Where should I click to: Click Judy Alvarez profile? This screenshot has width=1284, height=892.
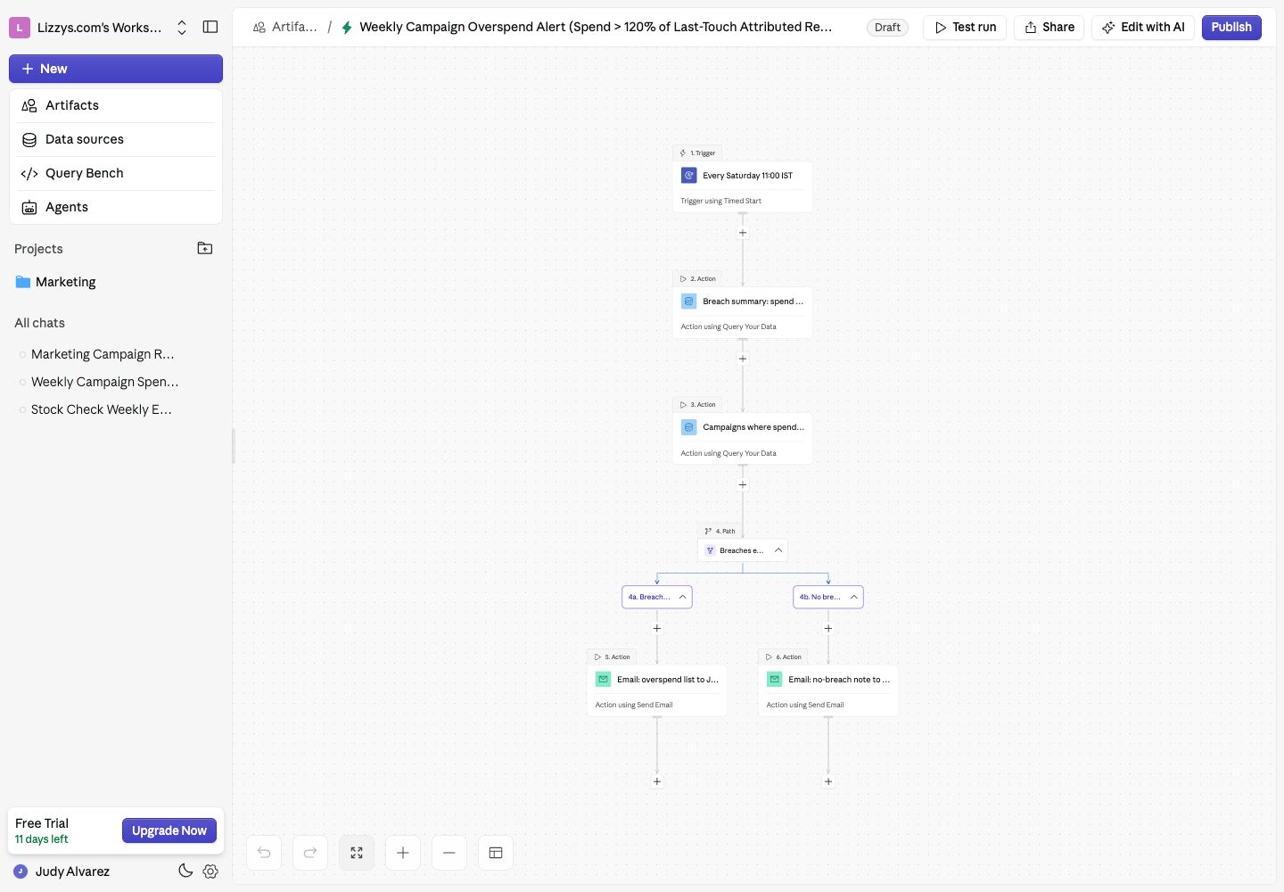[x=62, y=871]
